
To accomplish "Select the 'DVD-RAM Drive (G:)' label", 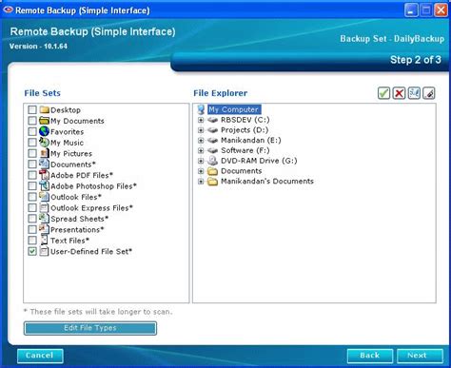I will [x=259, y=161].
